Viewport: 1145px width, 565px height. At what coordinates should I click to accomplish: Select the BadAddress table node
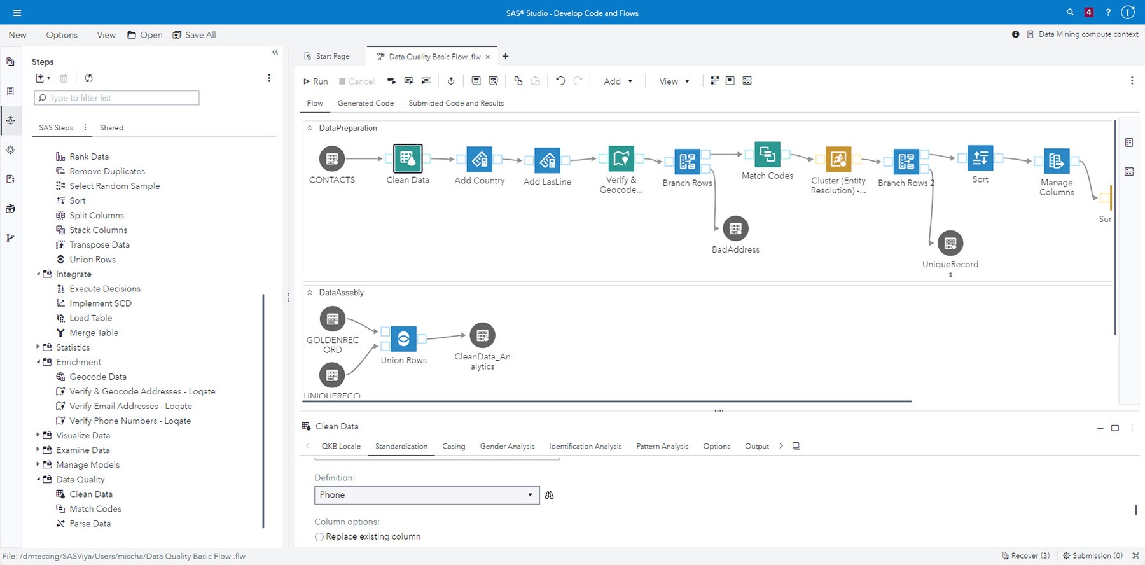tap(736, 228)
